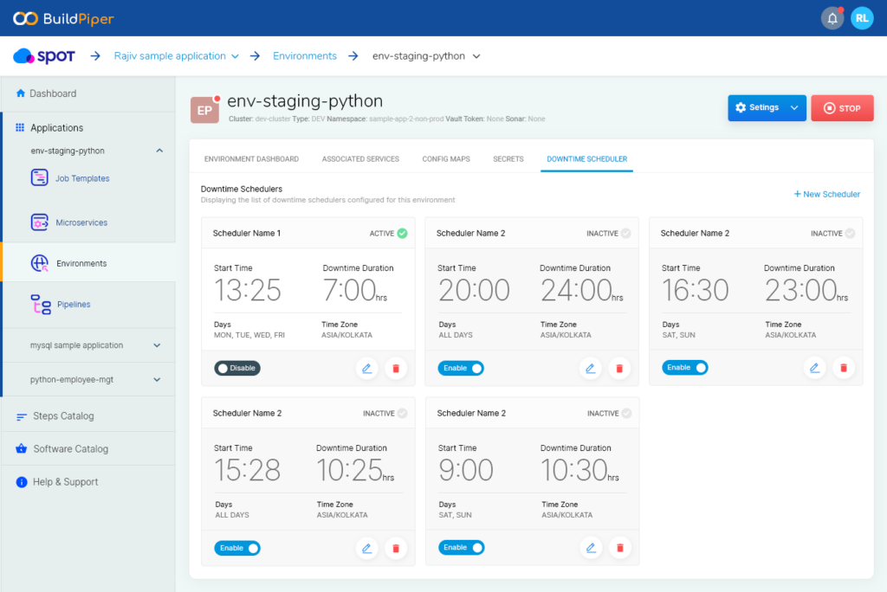Edit the 9:00 start time scheduler
The width and height of the screenshot is (887, 592).
(591, 548)
